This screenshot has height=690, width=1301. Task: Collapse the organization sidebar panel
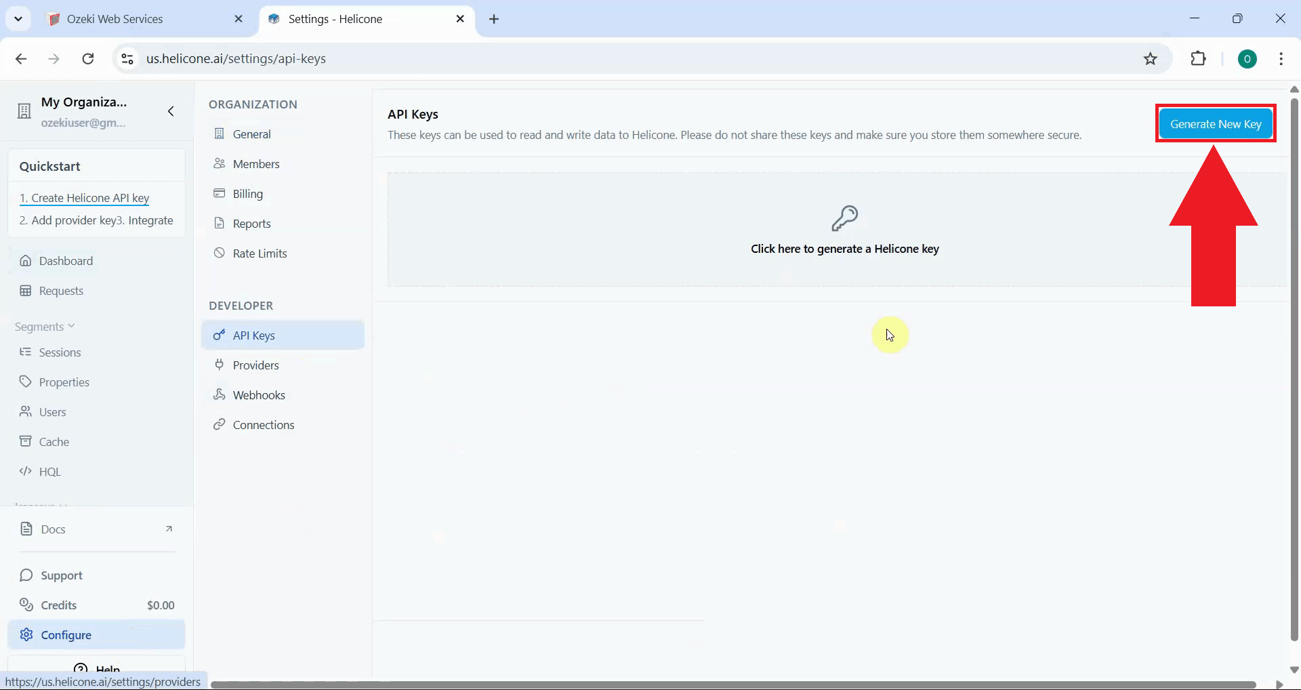(x=171, y=112)
